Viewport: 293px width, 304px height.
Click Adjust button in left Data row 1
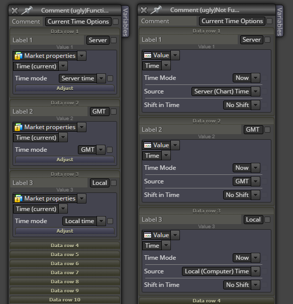pyautogui.click(x=65, y=88)
